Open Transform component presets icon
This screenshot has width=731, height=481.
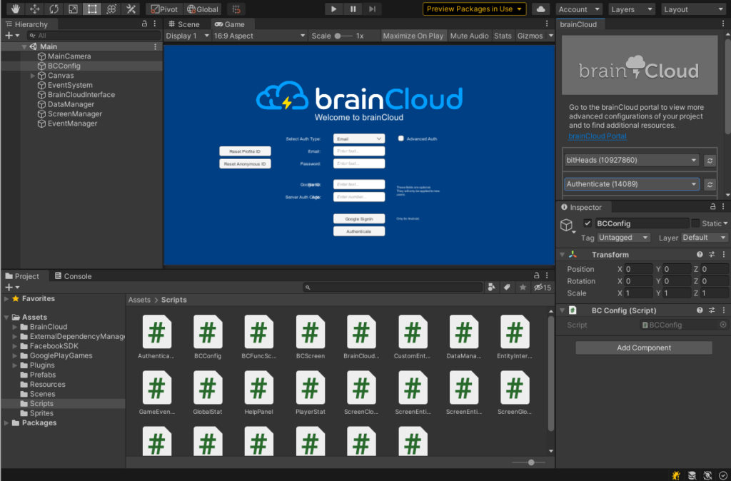(x=712, y=255)
